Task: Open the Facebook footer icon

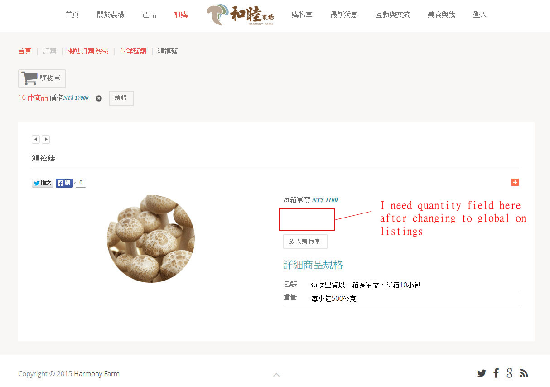Action: point(496,373)
